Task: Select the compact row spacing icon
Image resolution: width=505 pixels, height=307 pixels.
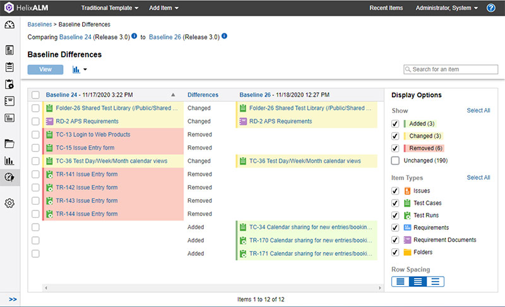Action: click(400, 282)
